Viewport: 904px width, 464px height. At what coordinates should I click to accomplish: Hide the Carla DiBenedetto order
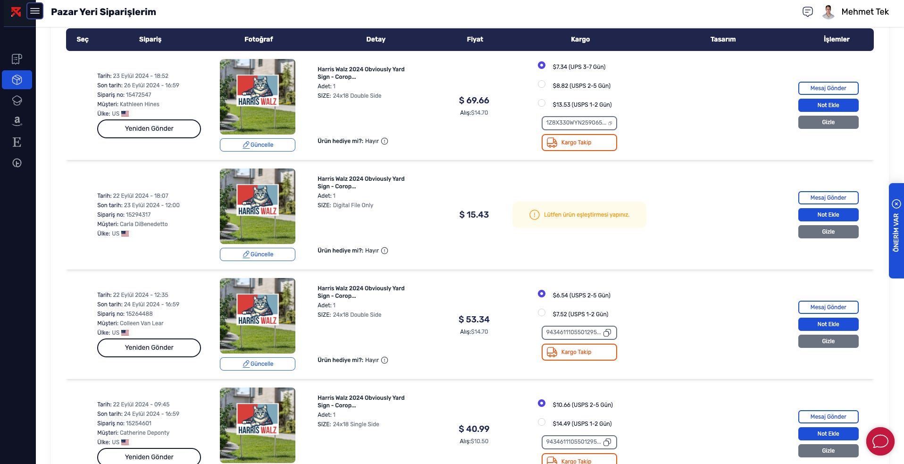coord(829,232)
